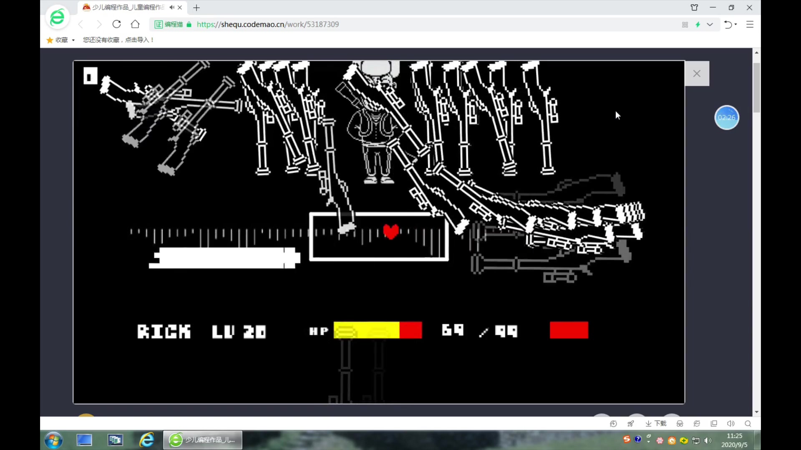The image size is (801, 450).
Task: Expand the 收藏 favorites dropdown arrow
Action: point(73,40)
